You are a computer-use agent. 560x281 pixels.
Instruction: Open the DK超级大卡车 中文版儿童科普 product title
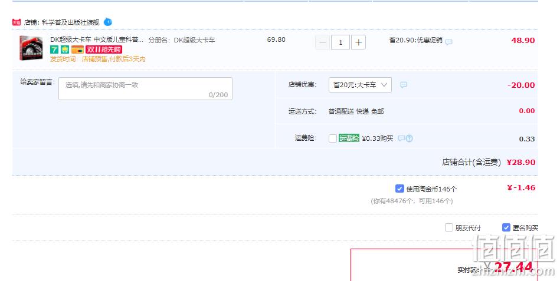pyautogui.click(x=96, y=39)
